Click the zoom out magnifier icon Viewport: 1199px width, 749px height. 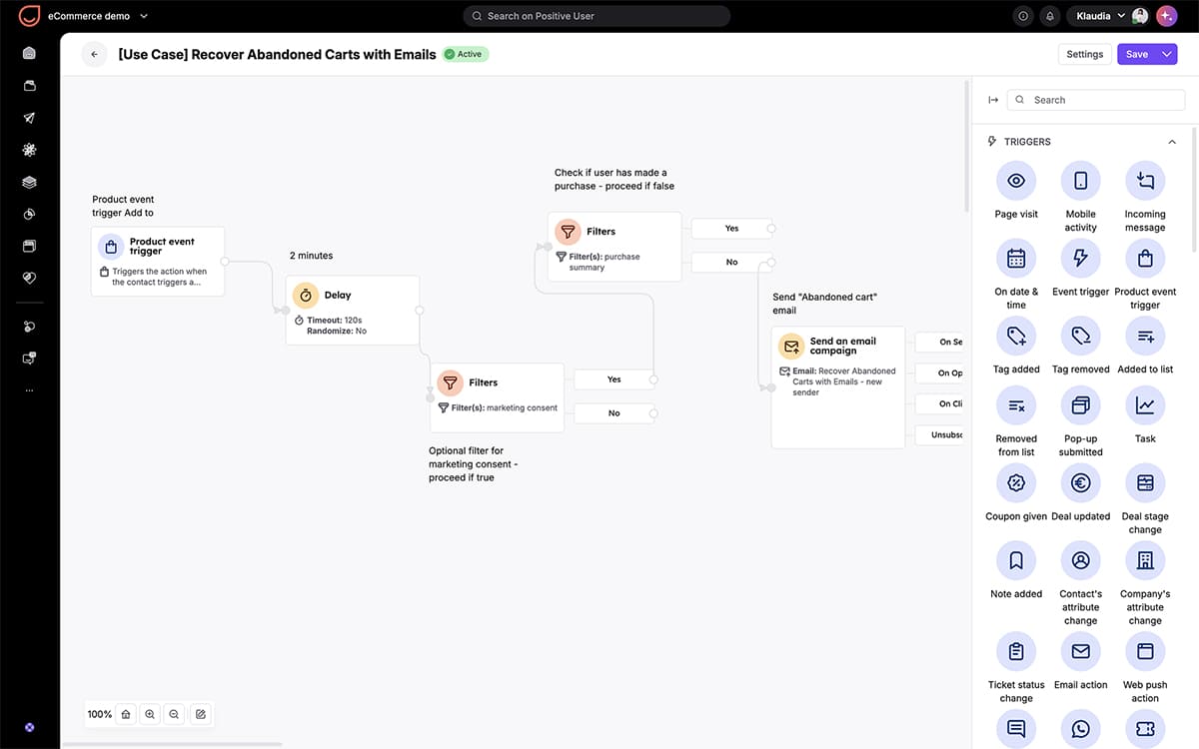click(174, 714)
